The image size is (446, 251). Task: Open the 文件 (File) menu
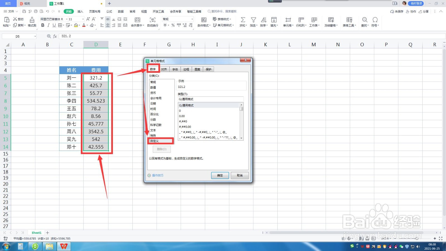(x=11, y=11)
